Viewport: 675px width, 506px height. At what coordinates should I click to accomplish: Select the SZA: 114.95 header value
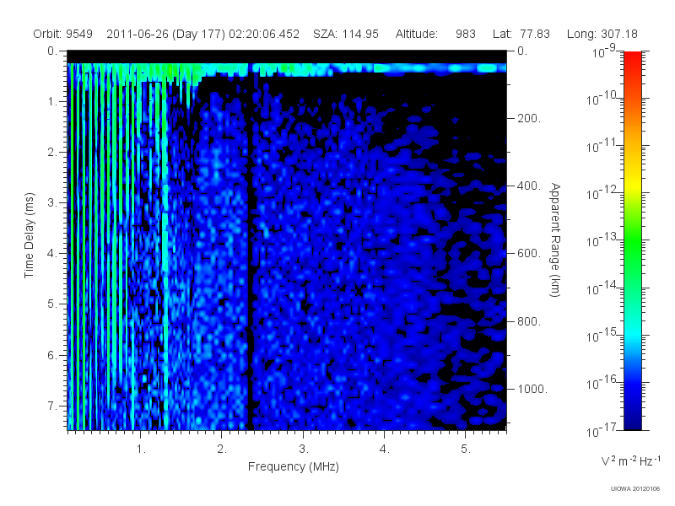(x=346, y=34)
